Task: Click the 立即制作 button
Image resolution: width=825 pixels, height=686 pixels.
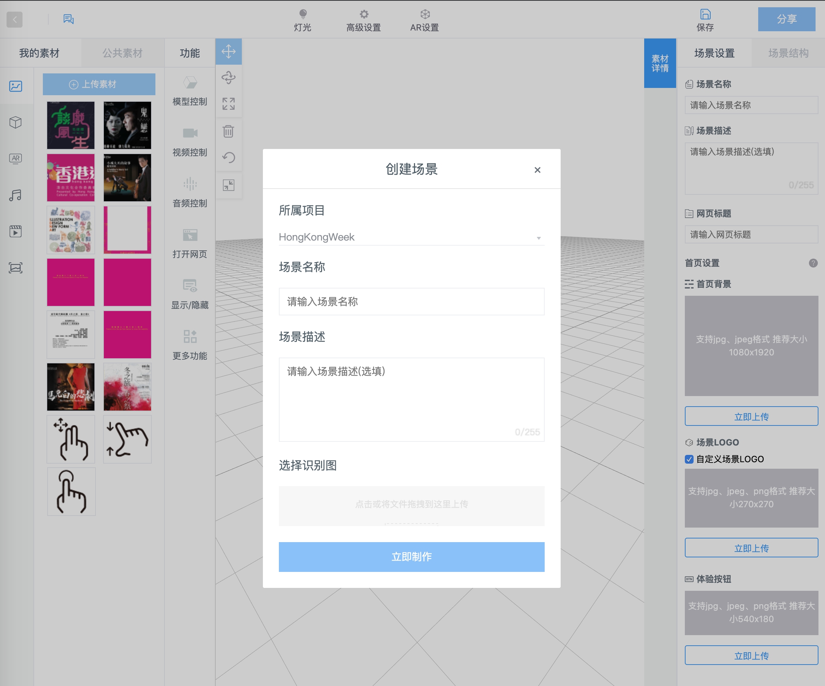Action: coord(411,557)
